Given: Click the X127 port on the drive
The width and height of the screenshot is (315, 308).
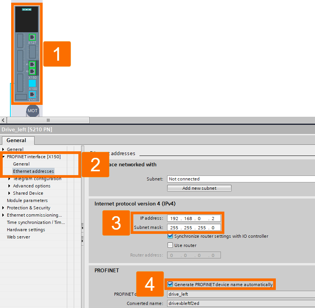Looking at the screenshot, I should pyautogui.click(x=32, y=37).
